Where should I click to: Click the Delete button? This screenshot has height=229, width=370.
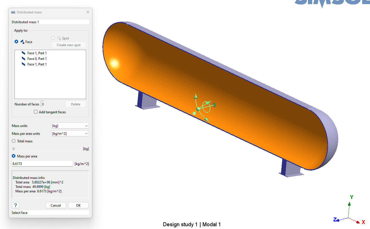[76, 104]
